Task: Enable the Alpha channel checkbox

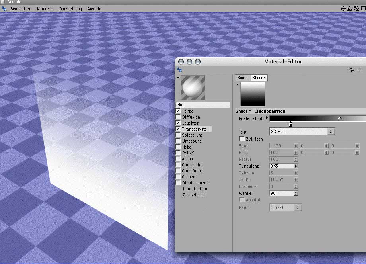Action: pos(178,159)
